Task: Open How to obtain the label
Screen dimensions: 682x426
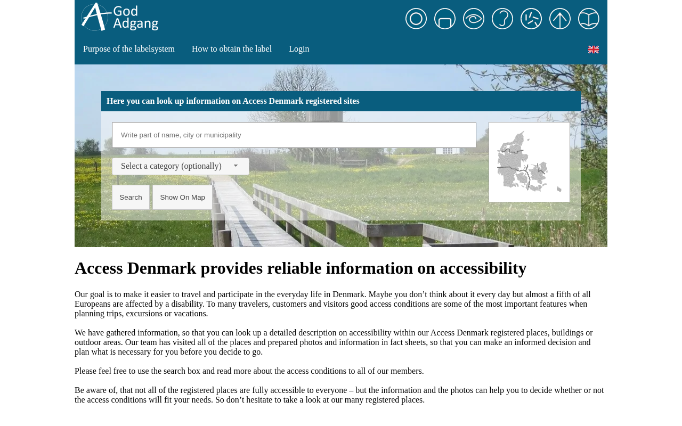Action: tap(232, 49)
